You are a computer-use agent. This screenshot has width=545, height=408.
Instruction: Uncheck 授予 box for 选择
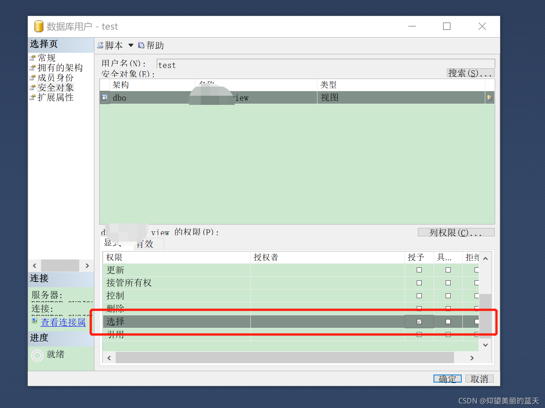point(419,321)
